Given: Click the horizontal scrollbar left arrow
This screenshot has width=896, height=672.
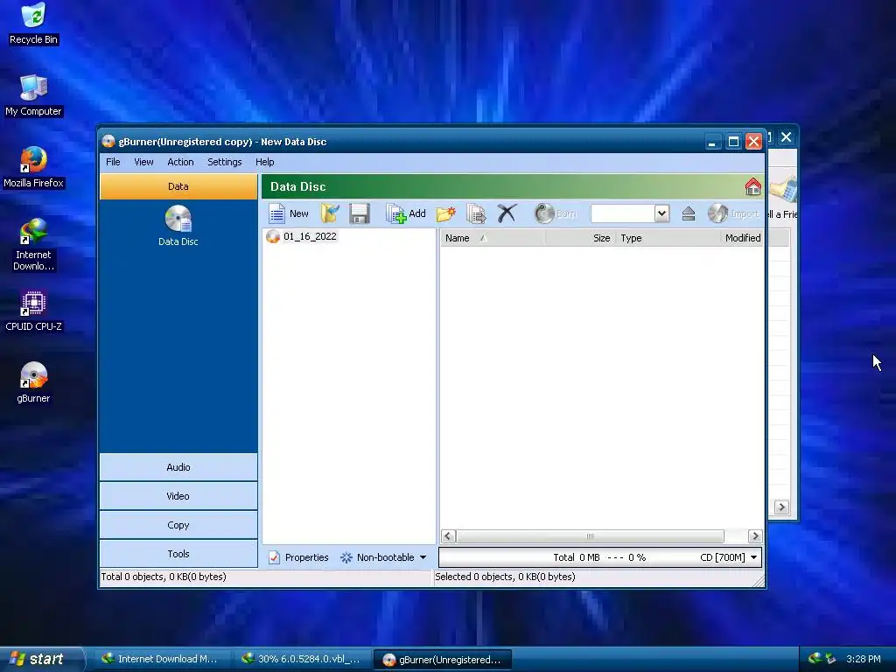Looking at the screenshot, I should pyautogui.click(x=448, y=536).
